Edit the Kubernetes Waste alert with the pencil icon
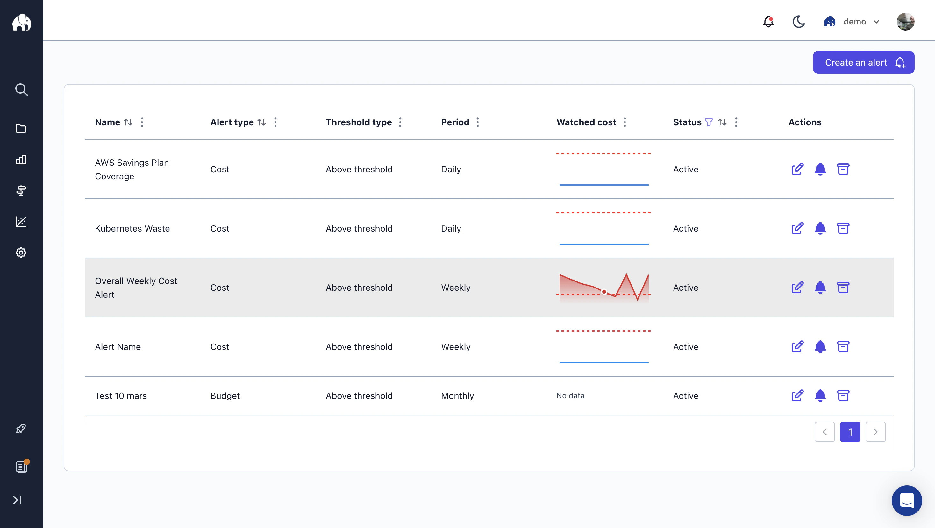This screenshot has height=528, width=935. (x=797, y=228)
